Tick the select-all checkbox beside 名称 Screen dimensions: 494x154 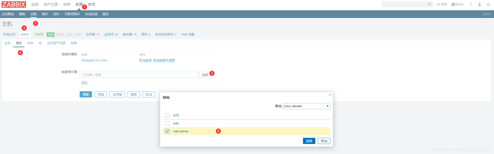click(167, 115)
